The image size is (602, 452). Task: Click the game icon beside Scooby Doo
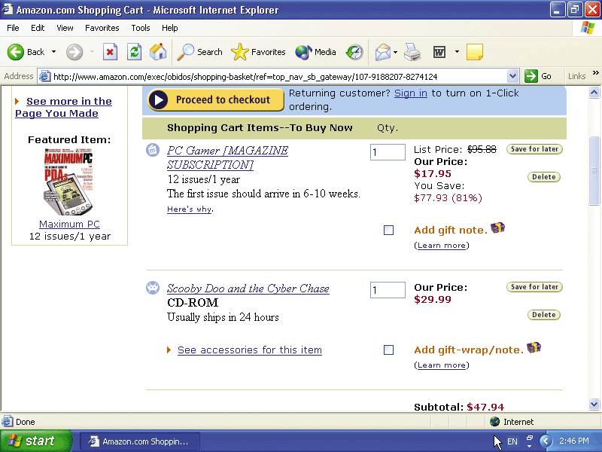coord(153,288)
